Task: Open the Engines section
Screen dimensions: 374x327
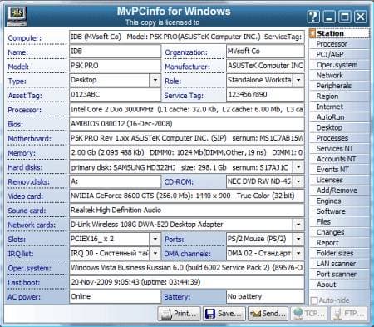Action: click(x=340, y=201)
